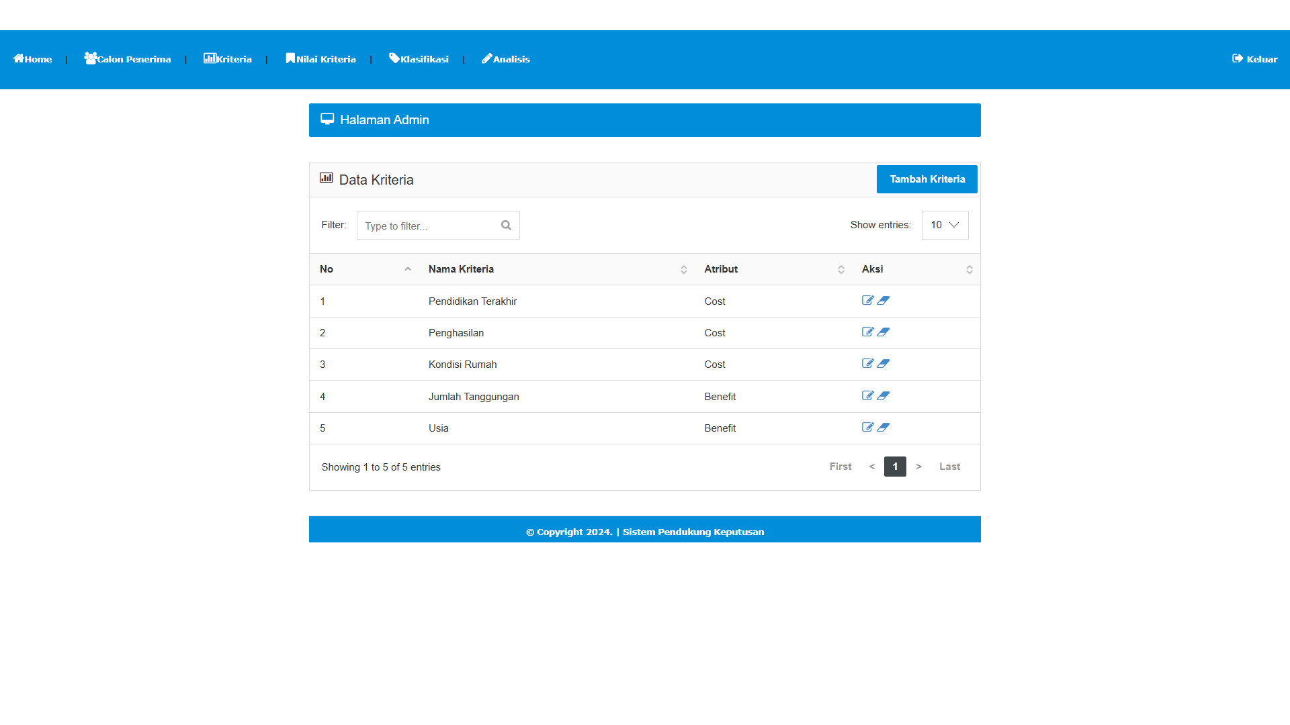Click the Showing 1 to 5 of 5 entries text

pyautogui.click(x=381, y=467)
